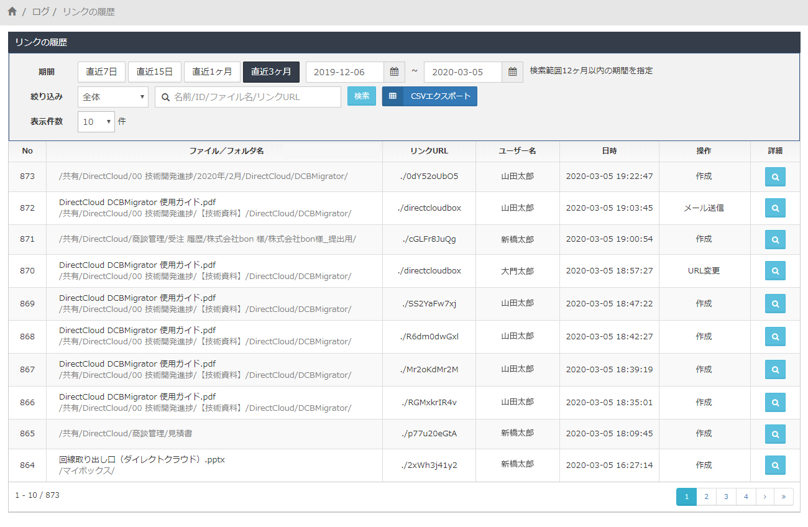The width and height of the screenshot is (808, 527).
Task: Select the 直近1ヶ月 period filter
Action: (x=212, y=72)
